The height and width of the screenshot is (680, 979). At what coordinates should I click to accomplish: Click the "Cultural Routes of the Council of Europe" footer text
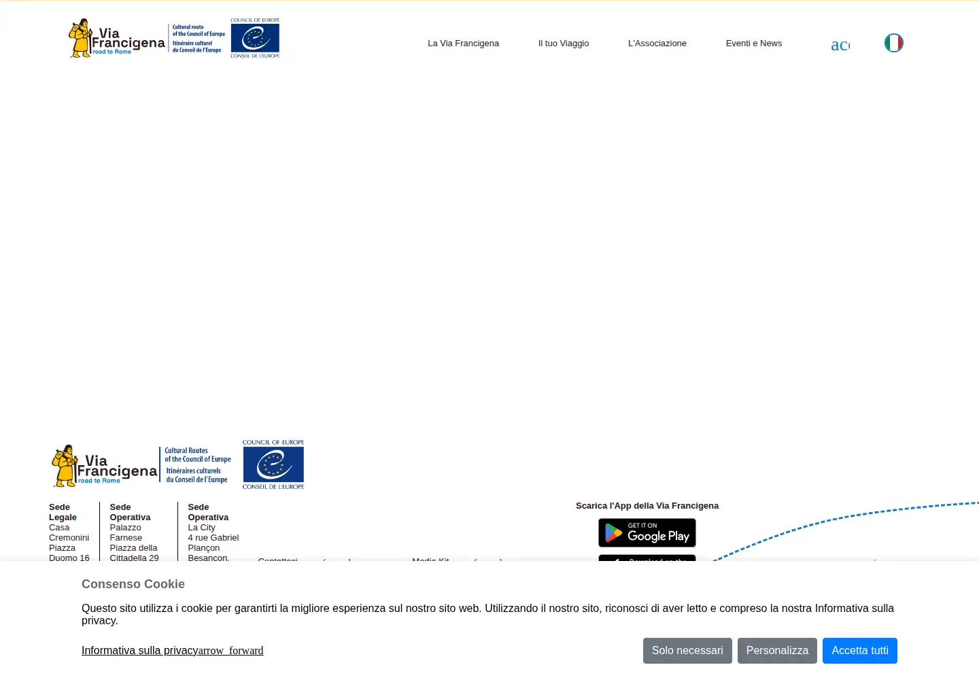point(198,455)
